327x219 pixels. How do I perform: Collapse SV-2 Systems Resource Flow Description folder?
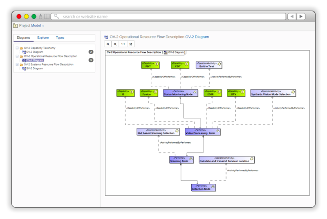click(x=17, y=64)
